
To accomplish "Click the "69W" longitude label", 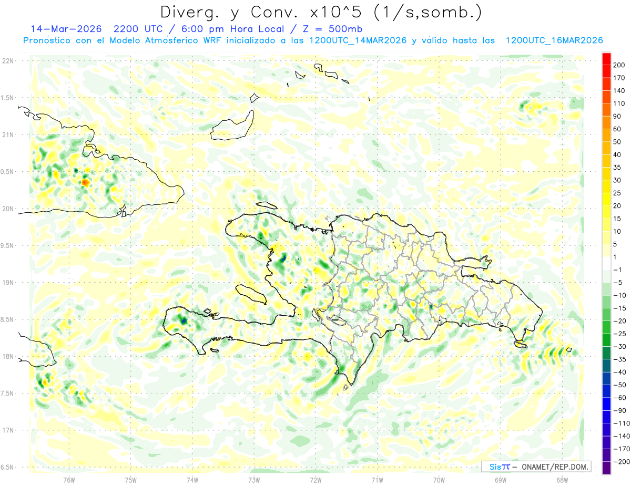I will pyautogui.click(x=501, y=480).
